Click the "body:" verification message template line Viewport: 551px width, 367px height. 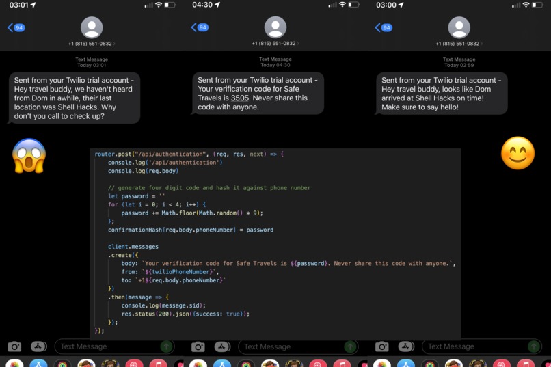pos(288,264)
